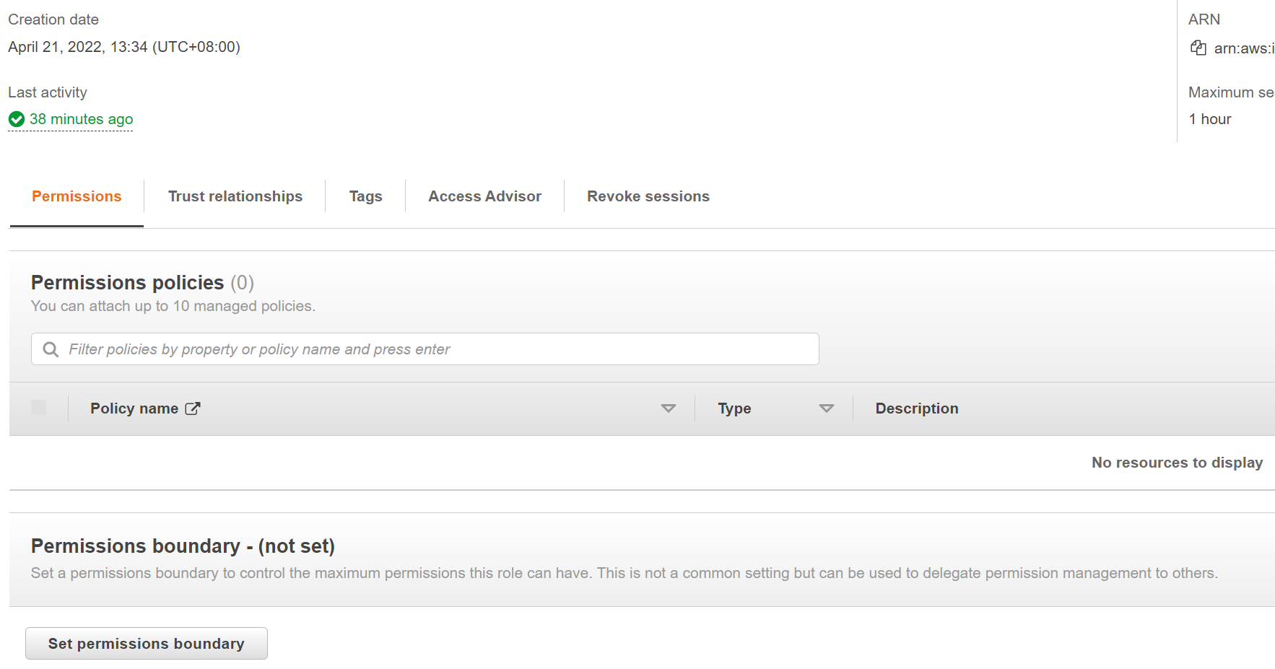This screenshot has height=669, width=1275.
Task: Select the Permissions tab
Action: click(77, 196)
